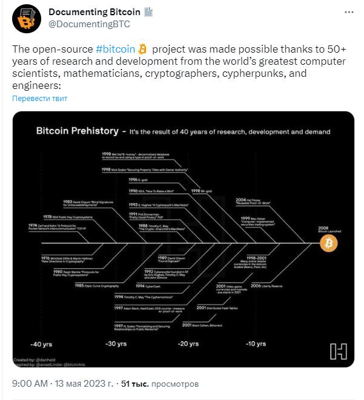Screen dimensions: 364x400
Task: Click the bitcoin emoji after the hashtag
Action: click(143, 49)
